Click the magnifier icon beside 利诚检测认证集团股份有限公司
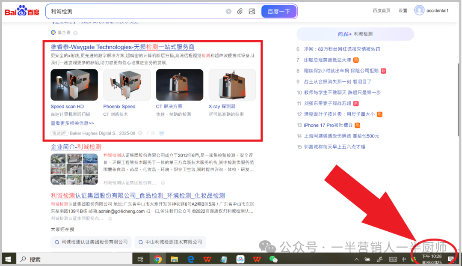This screenshot has height=266, width=462. (x=57, y=242)
